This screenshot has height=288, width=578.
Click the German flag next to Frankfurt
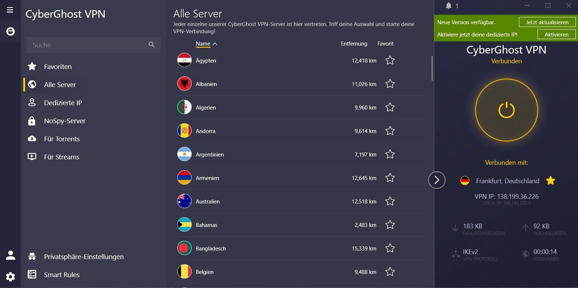point(465,181)
